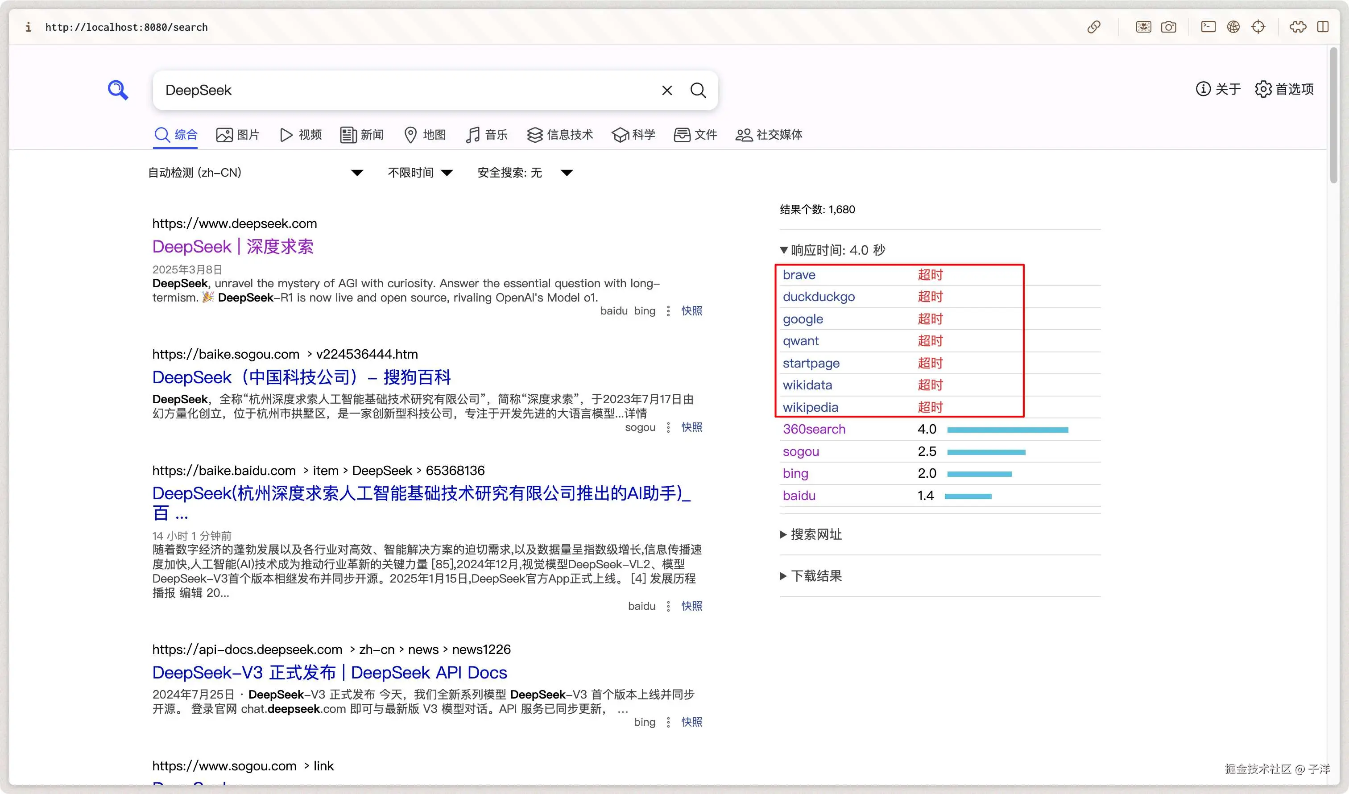This screenshot has height=794, width=1349.
Task: Switch to the 图片 images tab
Action: [238, 135]
